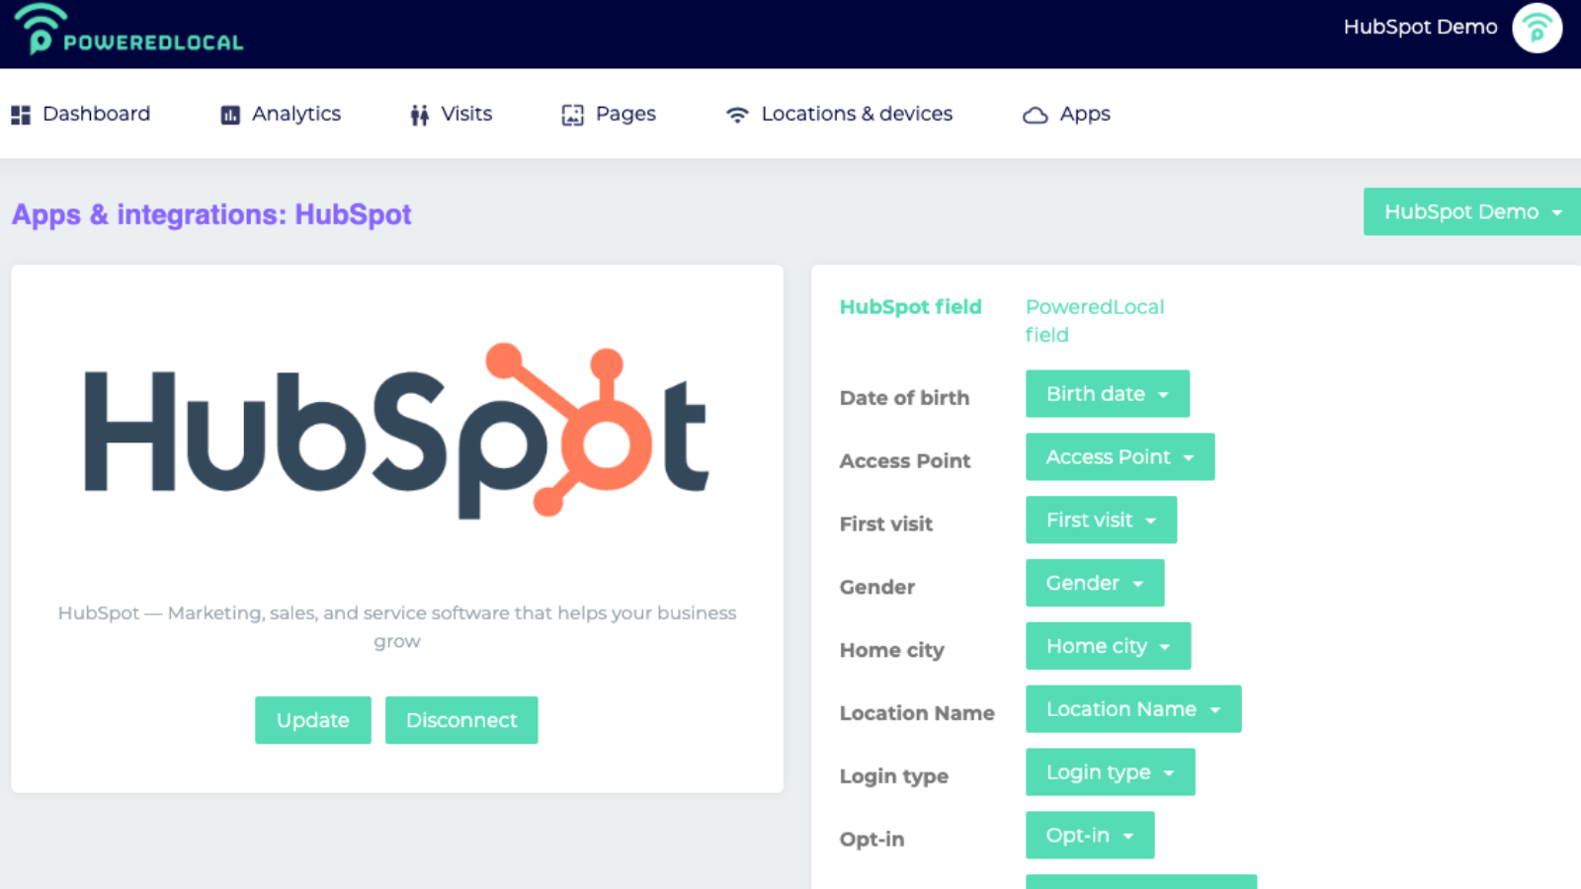
Task: Open the HubSpot Demo profile avatar
Action: point(1537,29)
